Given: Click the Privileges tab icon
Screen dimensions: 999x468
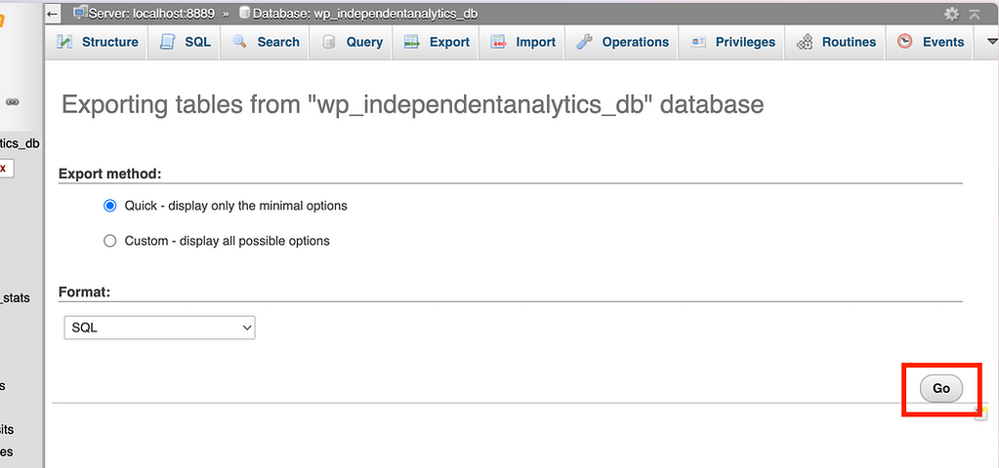Looking at the screenshot, I should pyautogui.click(x=698, y=42).
